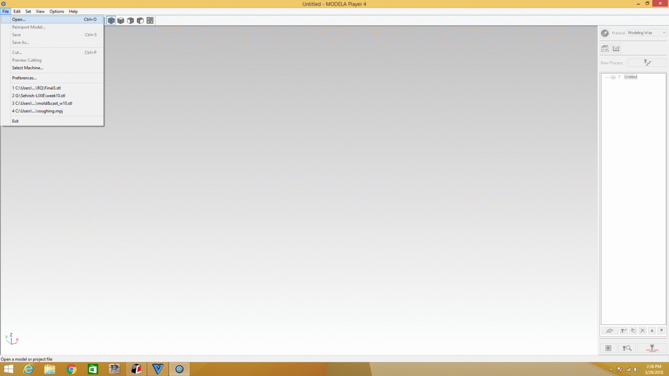Select Untitled in the process tree
The height and width of the screenshot is (376, 669).
tap(631, 77)
